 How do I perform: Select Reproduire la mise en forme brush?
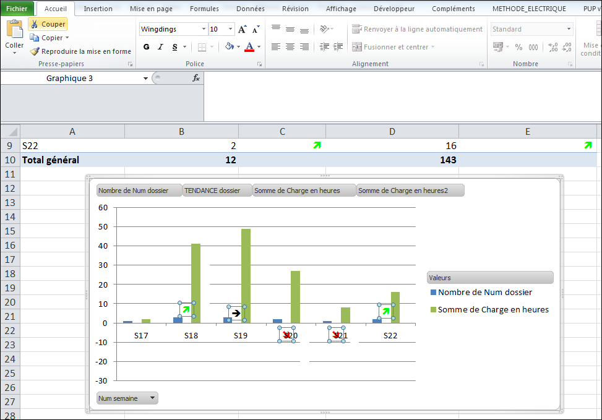(80, 51)
